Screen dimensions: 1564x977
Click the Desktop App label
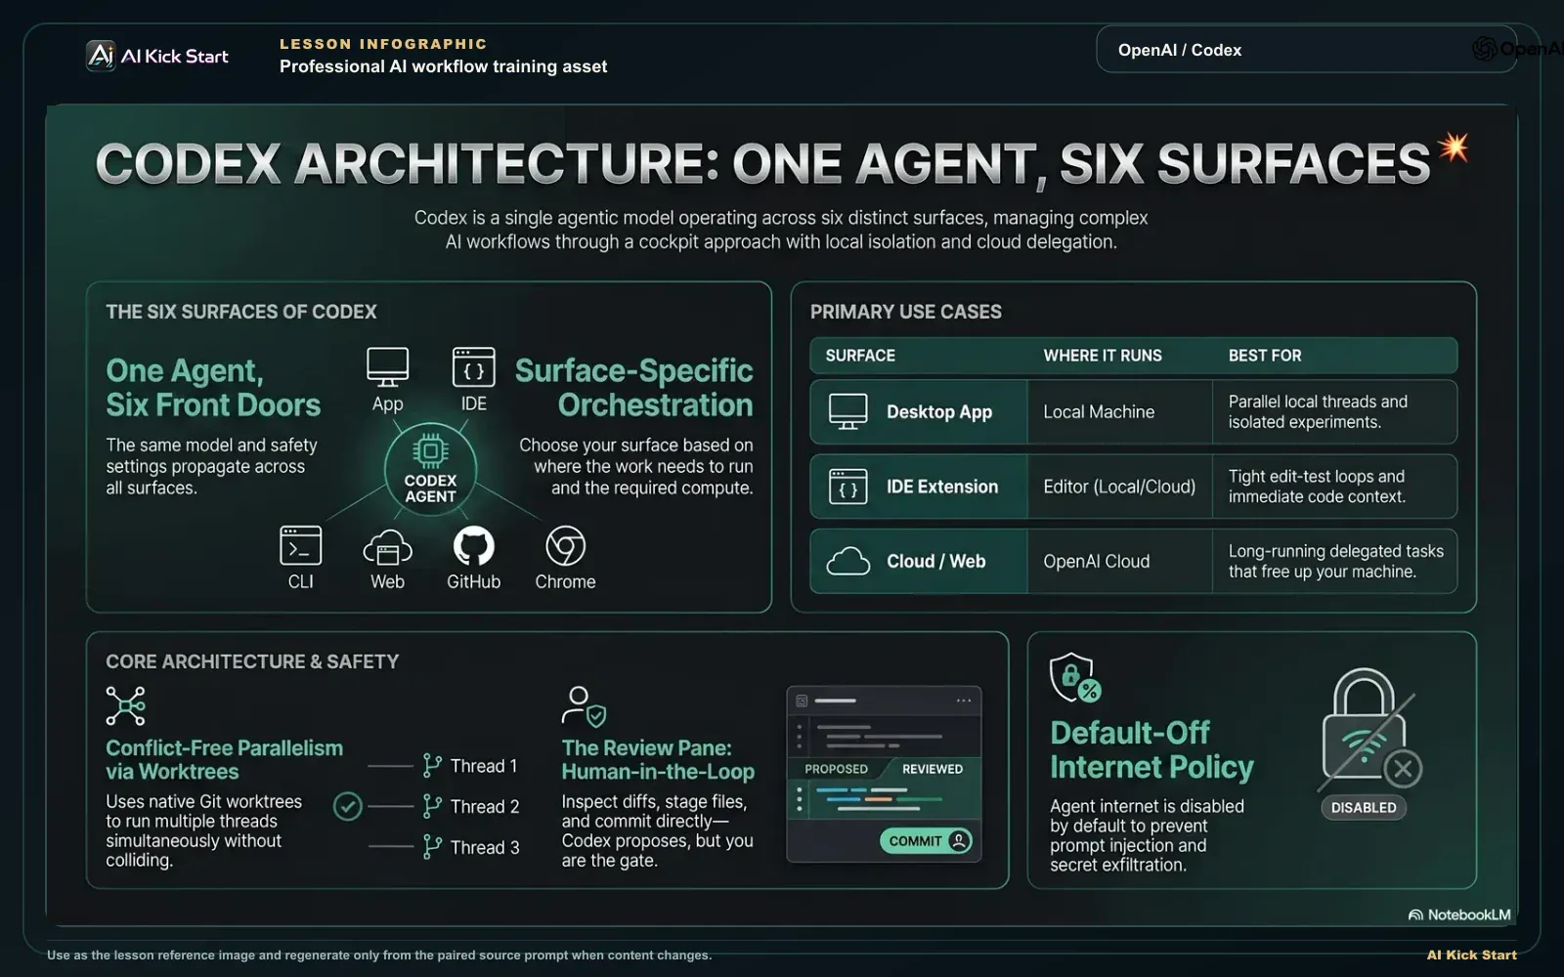939,411
